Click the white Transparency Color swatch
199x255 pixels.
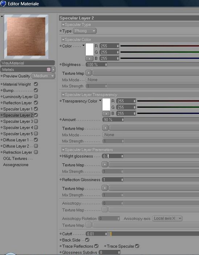pyautogui.click(x=106, y=105)
